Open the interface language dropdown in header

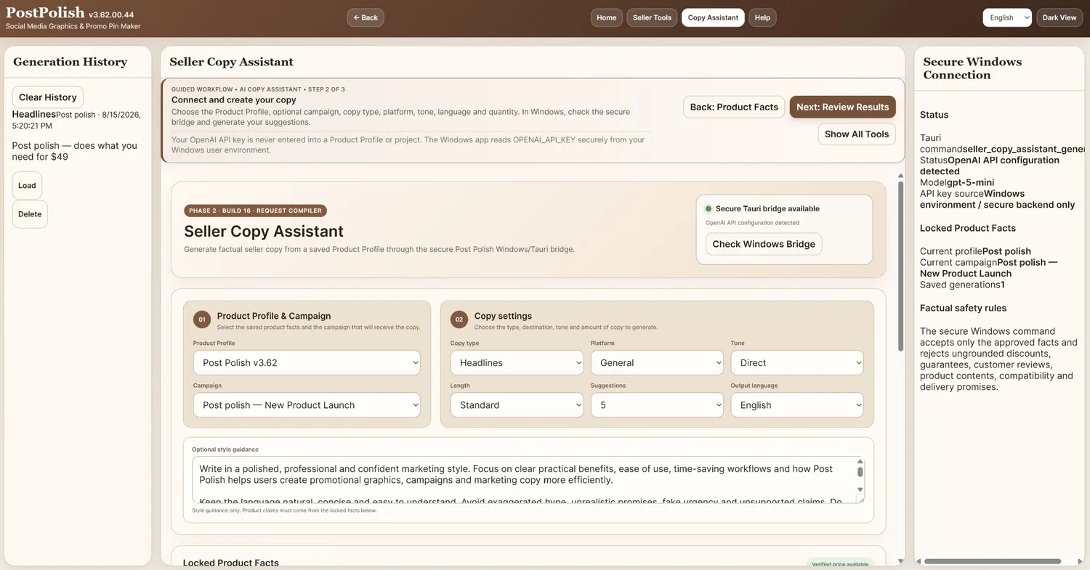coord(1007,17)
